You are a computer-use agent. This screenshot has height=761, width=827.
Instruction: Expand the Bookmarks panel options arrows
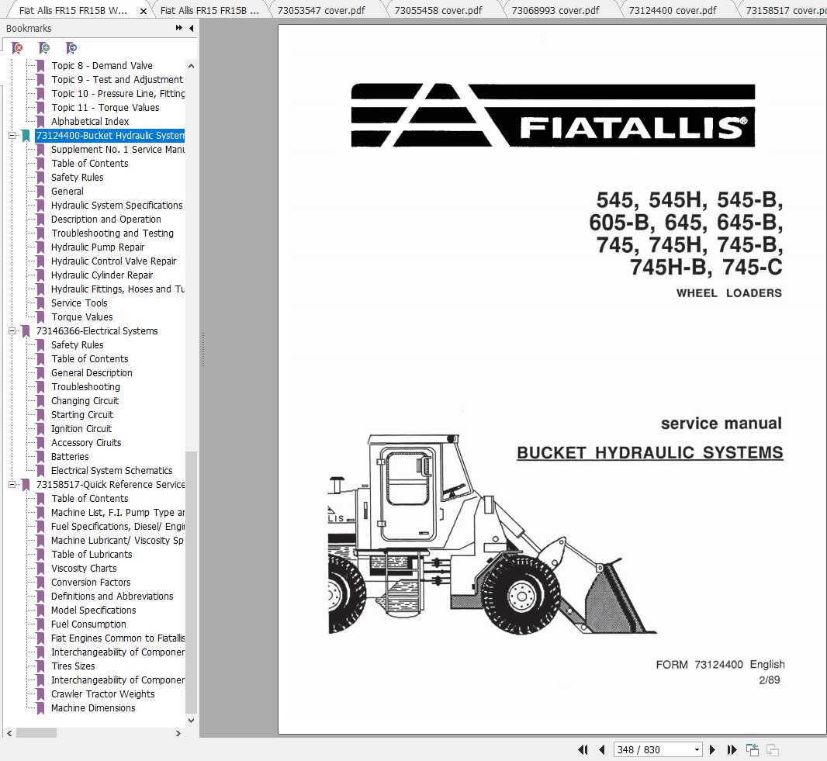(178, 28)
